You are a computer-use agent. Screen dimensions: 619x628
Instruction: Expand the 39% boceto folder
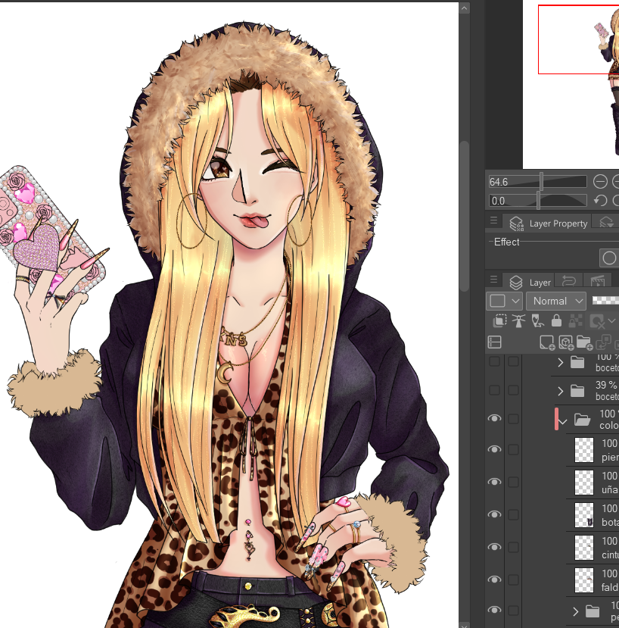561,391
